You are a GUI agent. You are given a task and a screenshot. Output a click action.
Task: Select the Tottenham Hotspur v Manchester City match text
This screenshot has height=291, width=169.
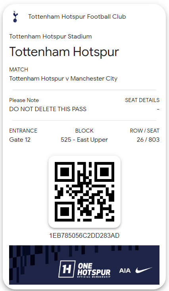[x=63, y=79]
